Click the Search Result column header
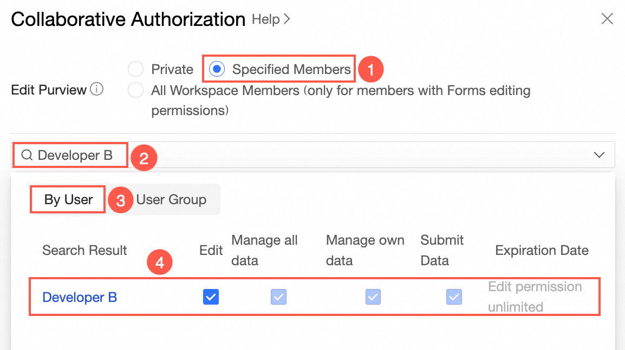This screenshot has height=350, width=625. [84, 250]
